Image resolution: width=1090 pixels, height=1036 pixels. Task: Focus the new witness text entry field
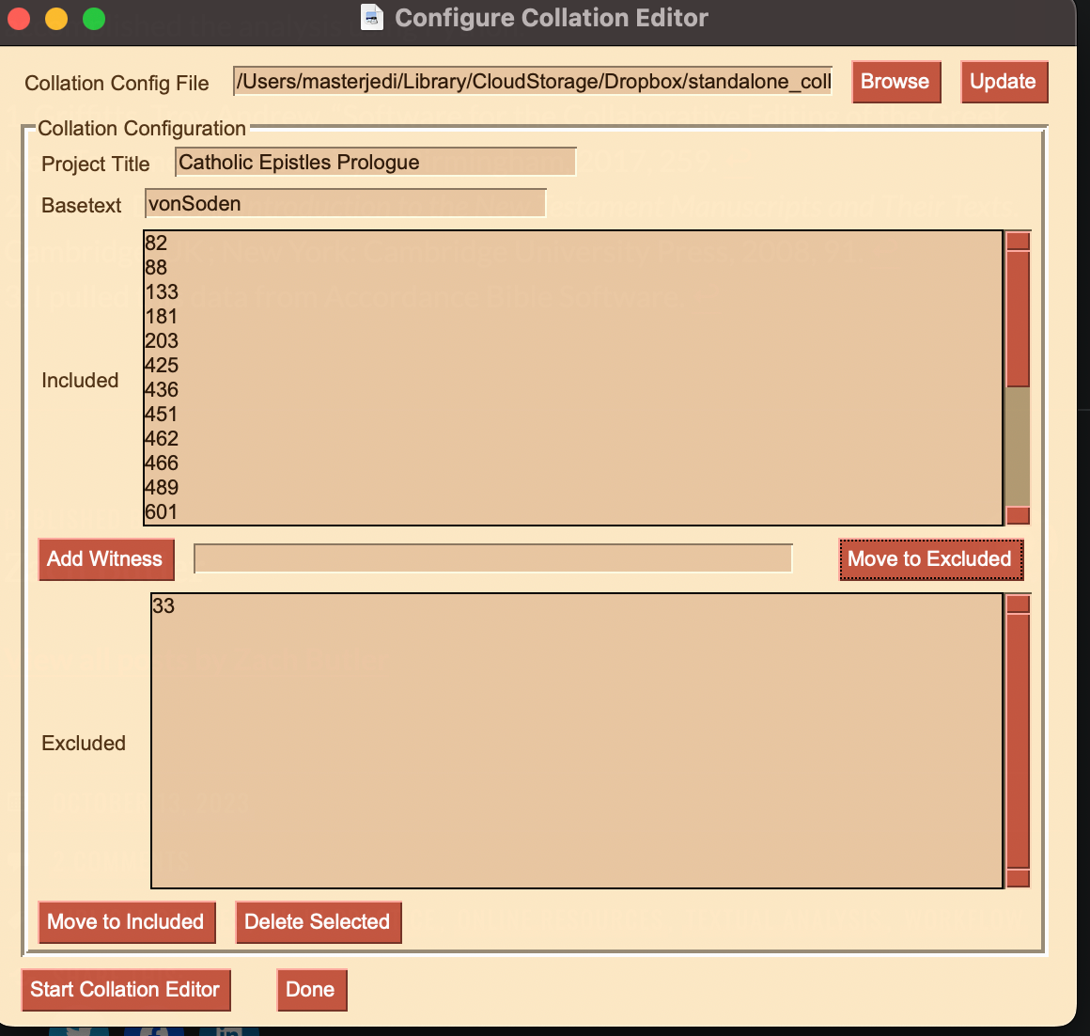492,558
